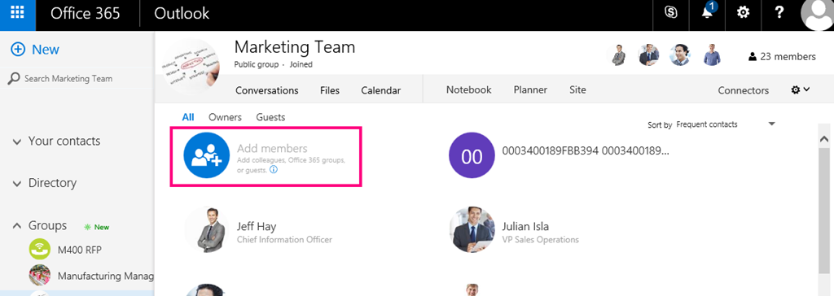
Task: Filter members by Owners
Action: (225, 117)
